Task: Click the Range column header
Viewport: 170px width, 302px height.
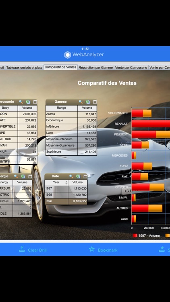Action: tap(62, 108)
